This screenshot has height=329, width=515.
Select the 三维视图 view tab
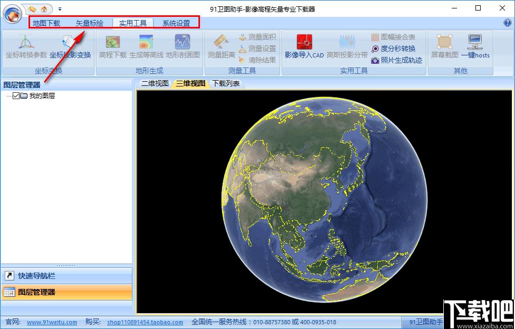(191, 84)
